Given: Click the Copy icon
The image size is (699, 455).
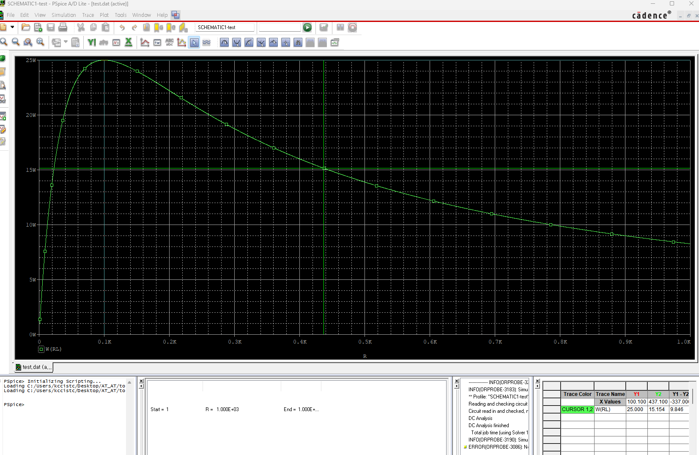Looking at the screenshot, I should [93, 27].
